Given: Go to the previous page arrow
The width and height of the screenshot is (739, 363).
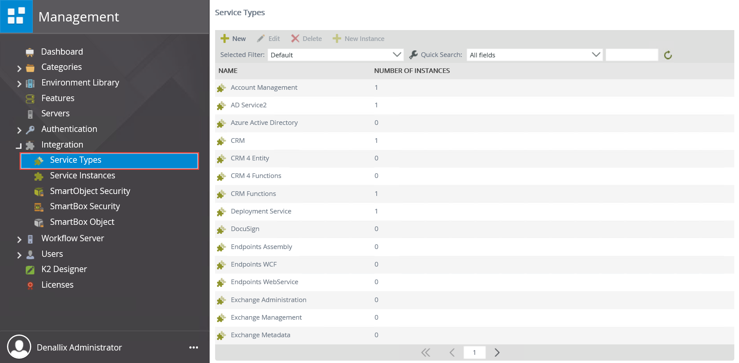Looking at the screenshot, I should (452, 352).
